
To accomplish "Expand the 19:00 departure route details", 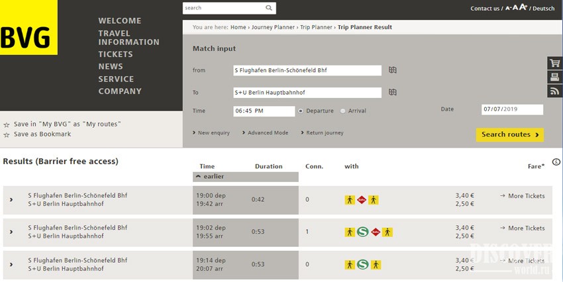I will click(11, 200).
